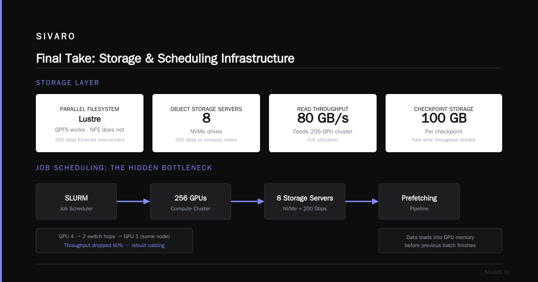Click arrow pointing to Prefetching box
This screenshot has height=282, width=538.
pyautogui.click(x=362, y=201)
